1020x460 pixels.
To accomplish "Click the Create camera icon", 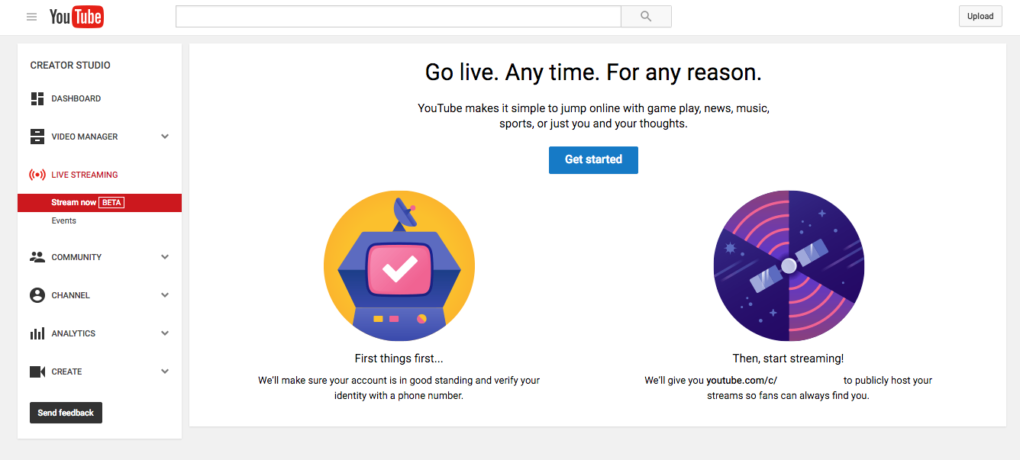I will click(37, 372).
